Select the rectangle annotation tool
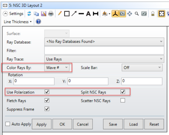This screenshot has height=135, width=169. (67, 14)
